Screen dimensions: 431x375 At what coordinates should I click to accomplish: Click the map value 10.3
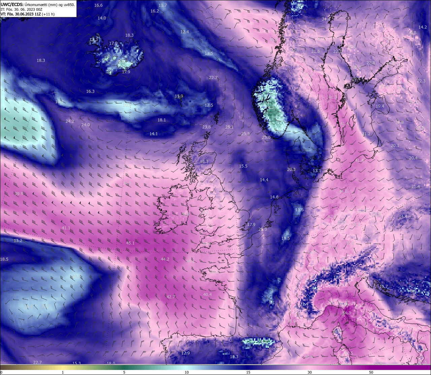click(234, 357)
